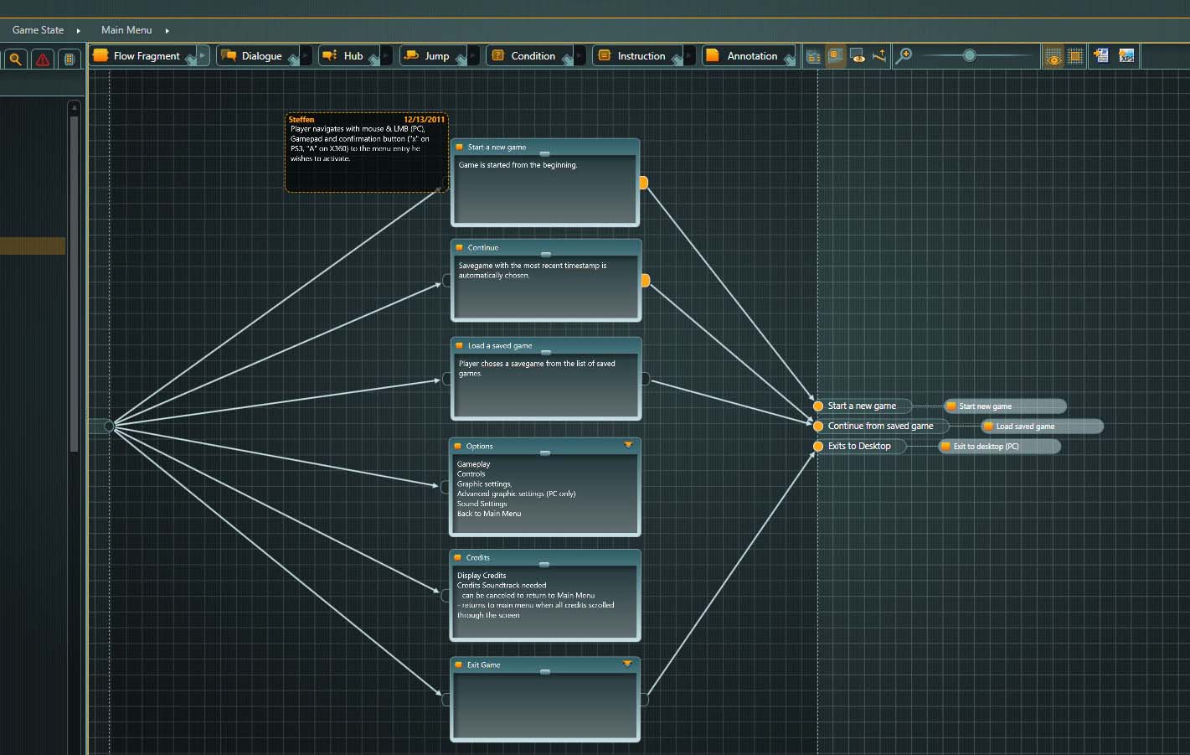Screen dimensions: 1190x755
Task: Click the Hub template icon
Action: 330,55
